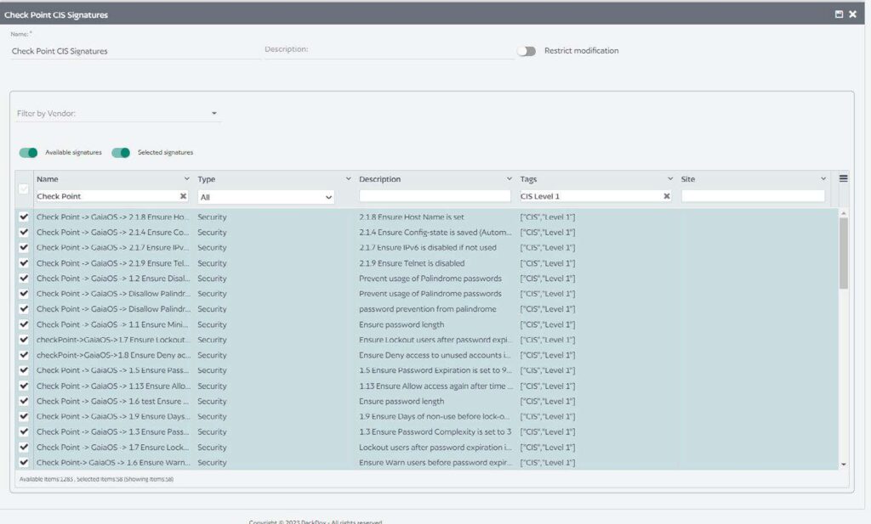871x524 pixels.
Task: Clear the Check Point name filter
Action: (x=182, y=195)
